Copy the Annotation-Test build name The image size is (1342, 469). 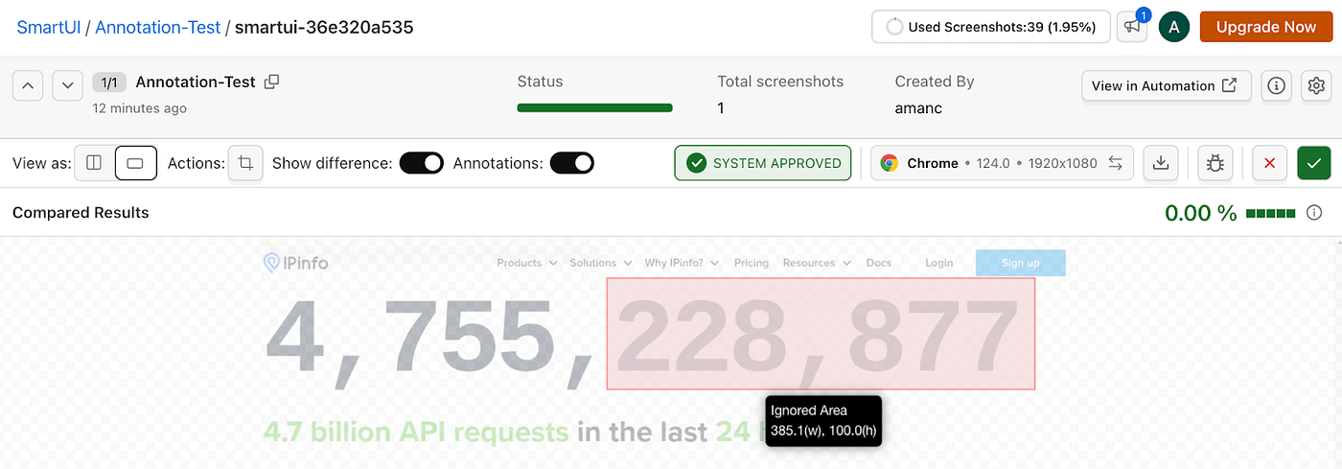pyautogui.click(x=271, y=82)
